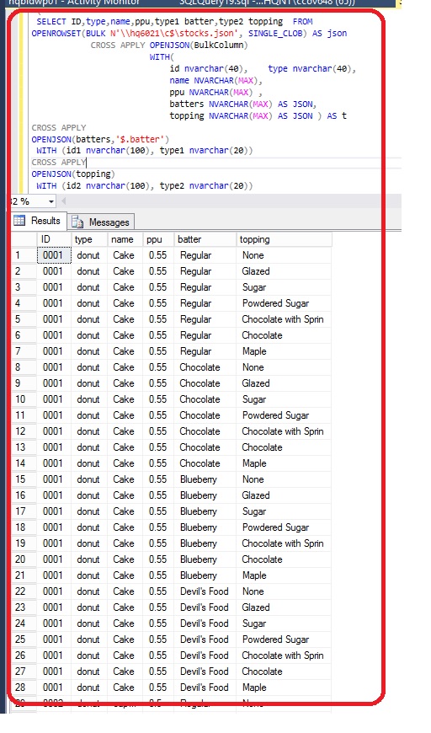Open the editor zoom percentage dropdown

51,201
